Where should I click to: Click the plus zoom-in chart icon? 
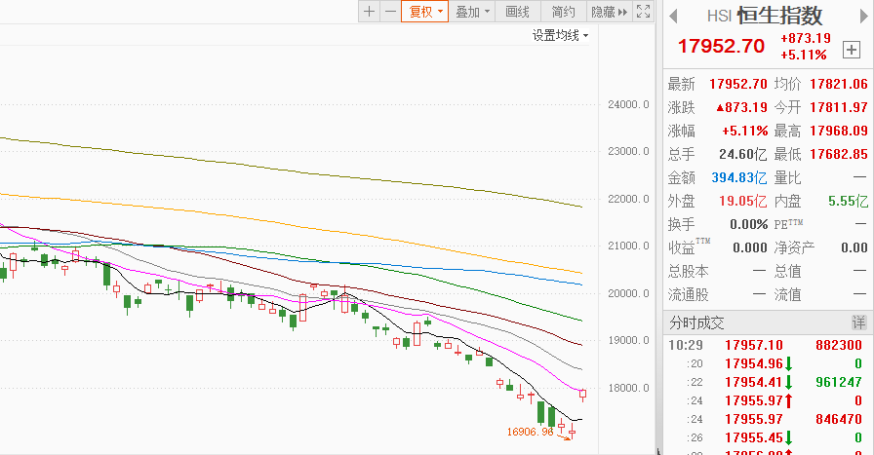(x=369, y=12)
